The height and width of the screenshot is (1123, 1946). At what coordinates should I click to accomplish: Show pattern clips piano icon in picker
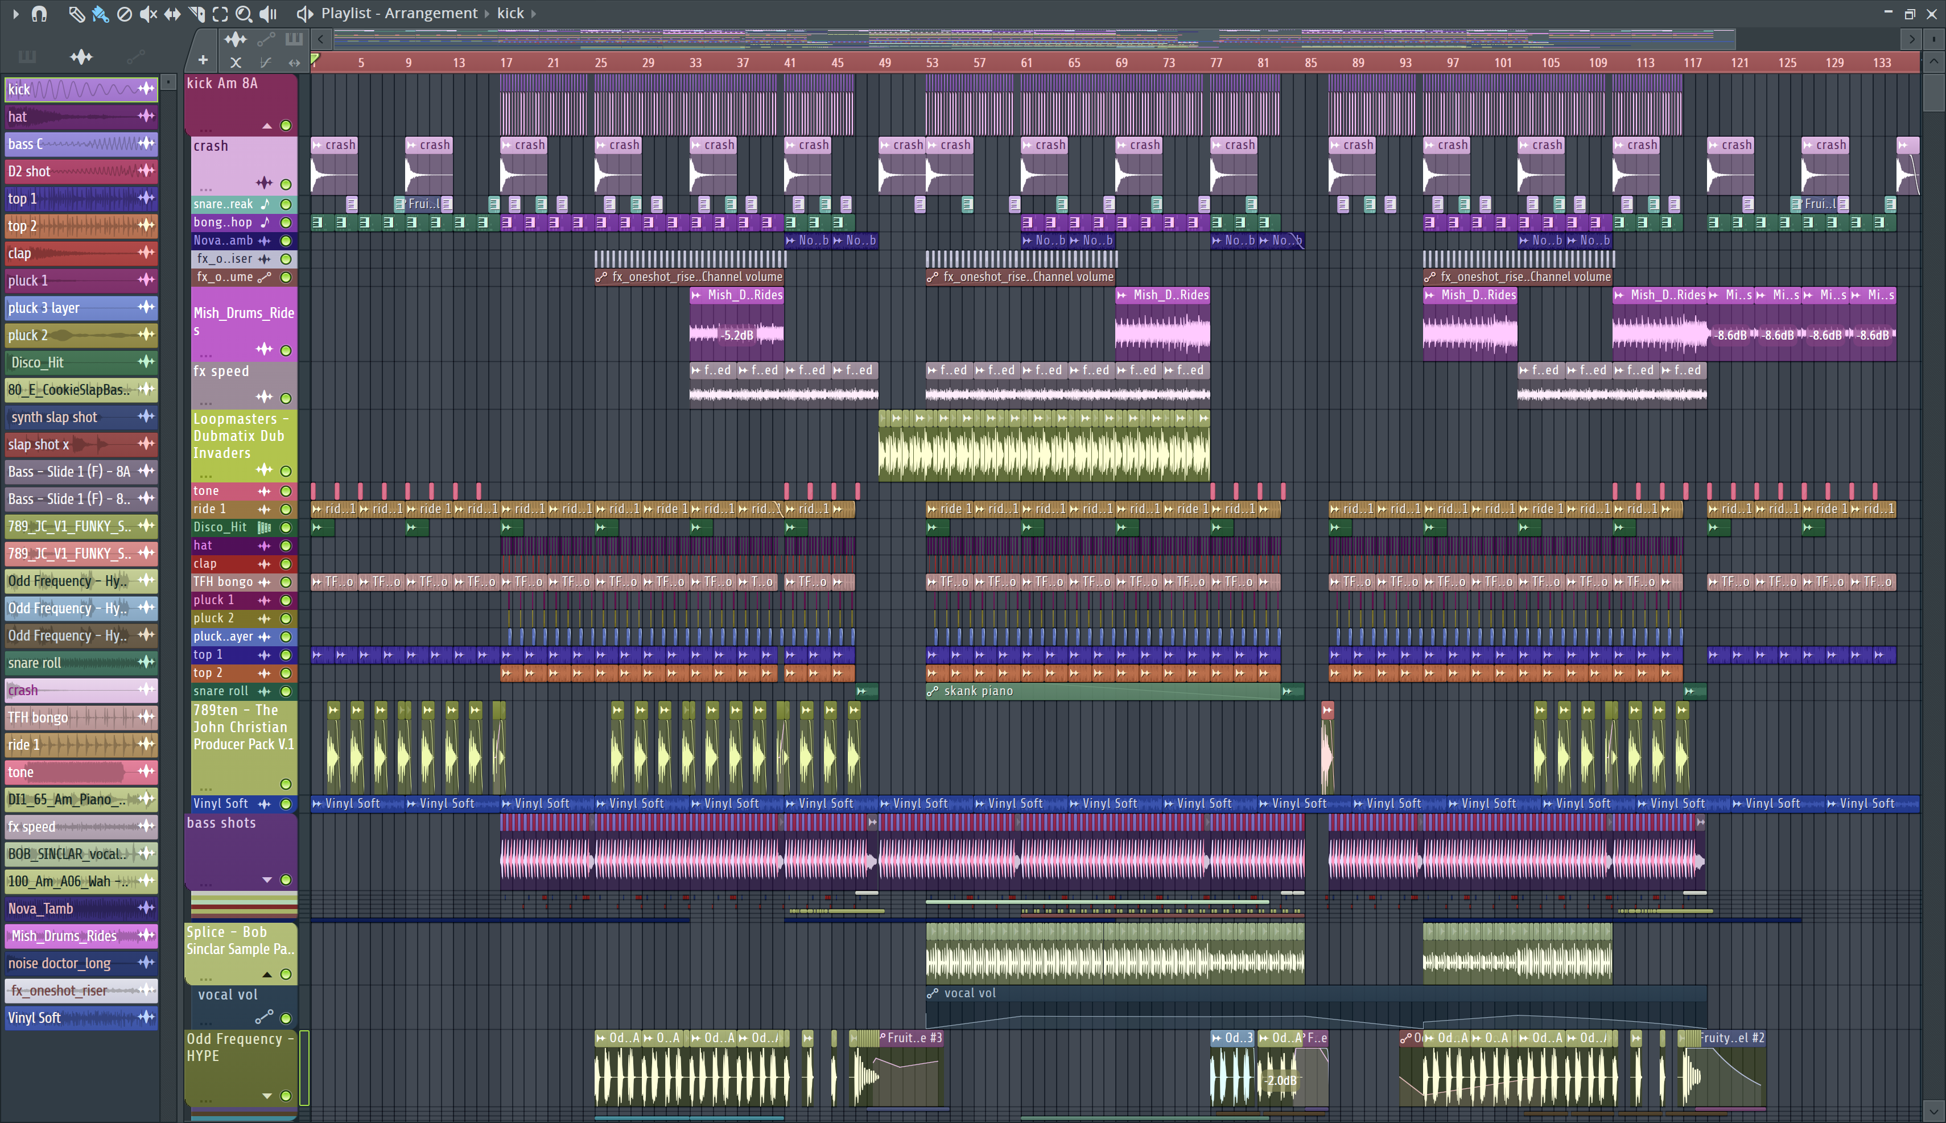27,56
